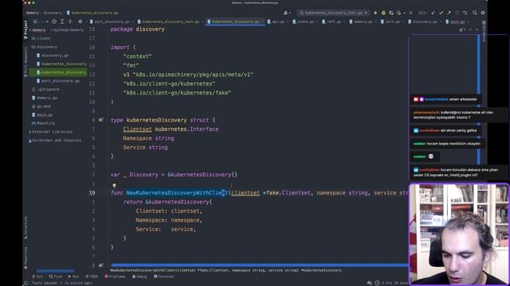Select .gitignore file in project tree
Viewport: 510px width, 286px height.
45,89
